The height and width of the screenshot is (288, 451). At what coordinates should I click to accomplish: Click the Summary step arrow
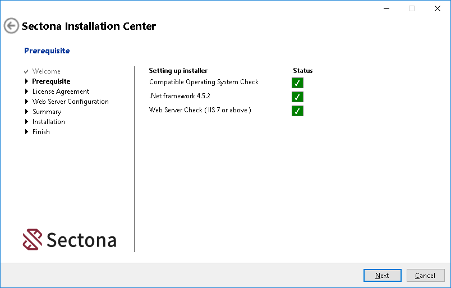coord(26,112)
